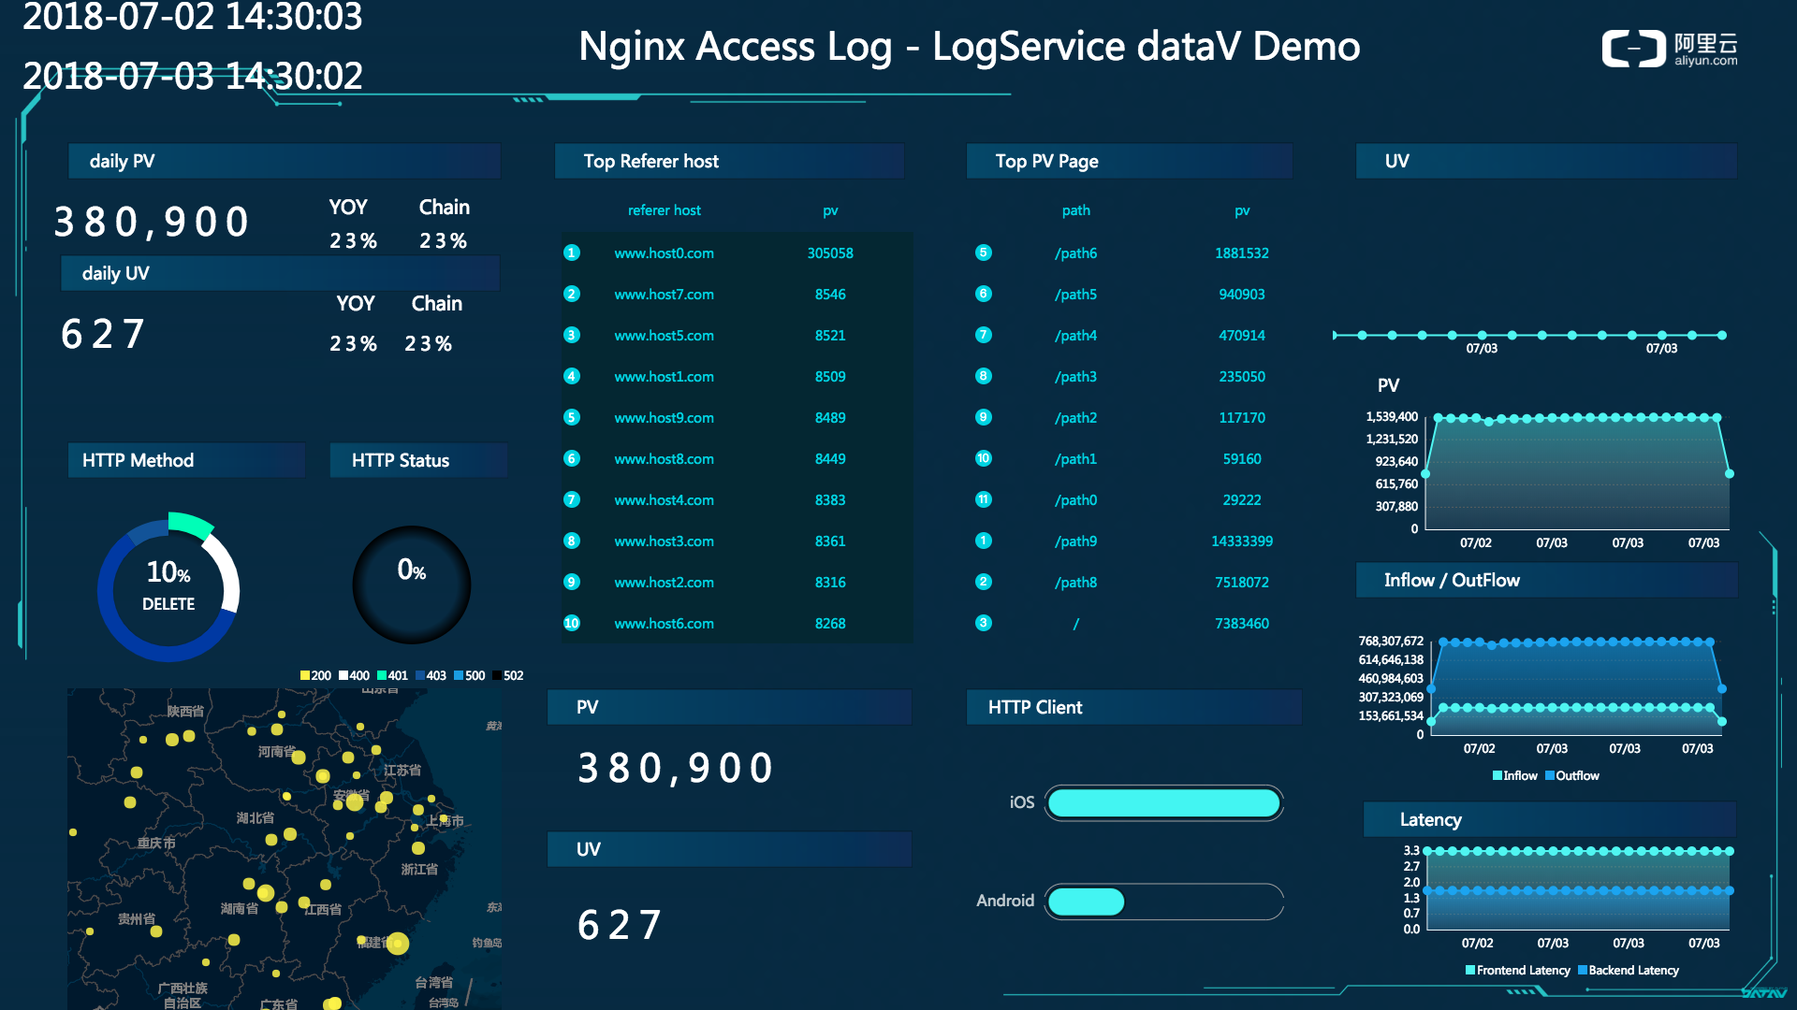Click rank badge beside /path1 row
Image resolution: width=1797 pixels, height=1010 pixels.
(x=983, y=458)
